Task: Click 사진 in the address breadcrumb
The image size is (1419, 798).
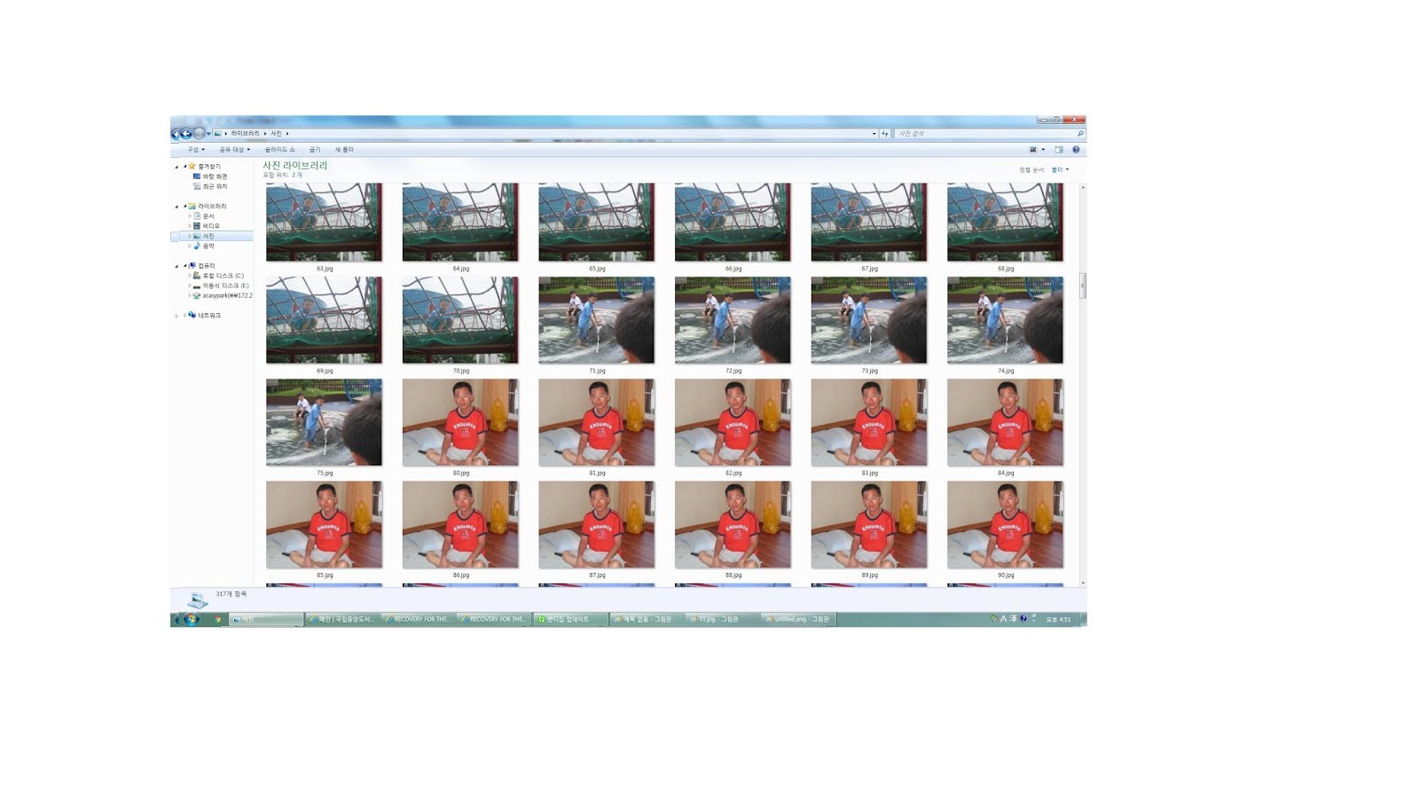Action: click(x=276, y=134)
